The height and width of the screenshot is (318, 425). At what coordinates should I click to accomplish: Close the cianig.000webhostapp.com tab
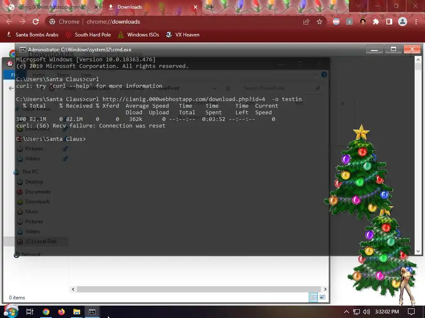tap(96, 7)
